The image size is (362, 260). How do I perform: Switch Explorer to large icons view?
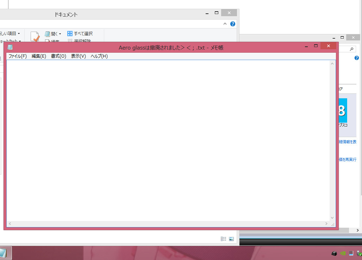pos(231,239)
